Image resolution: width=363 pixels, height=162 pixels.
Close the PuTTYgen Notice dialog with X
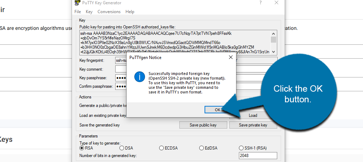point(230,57)
